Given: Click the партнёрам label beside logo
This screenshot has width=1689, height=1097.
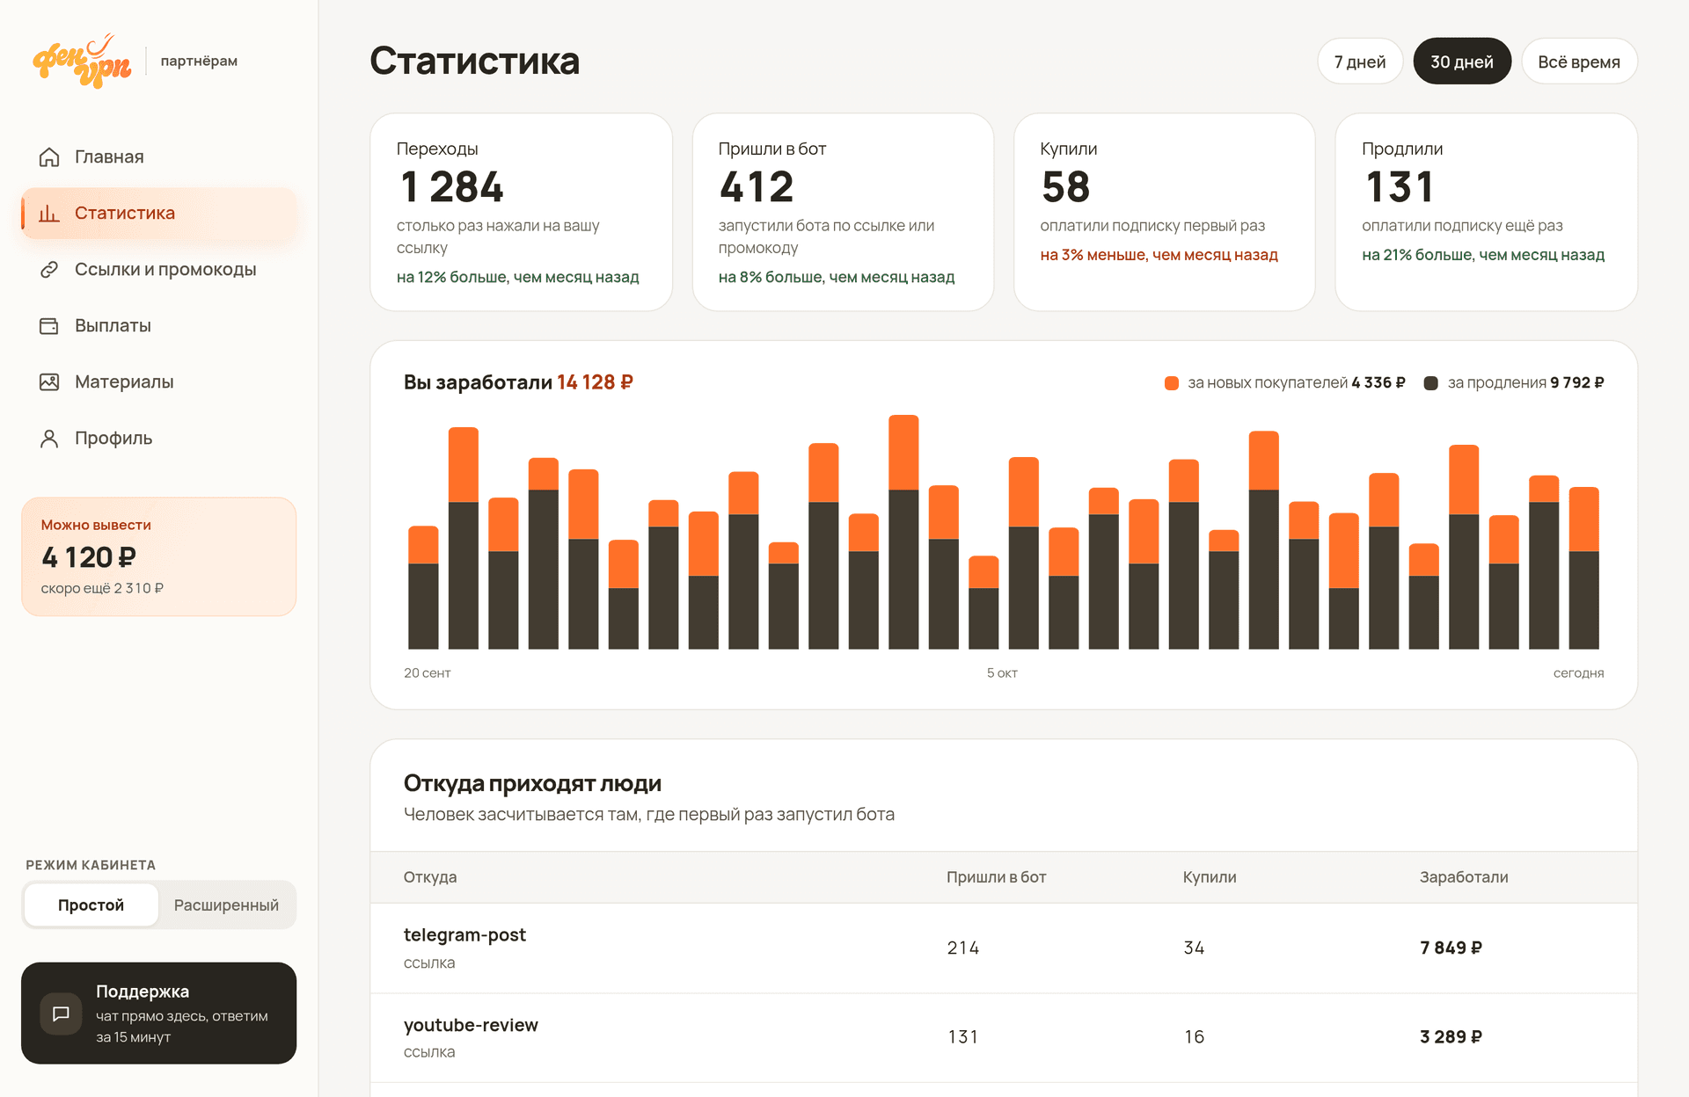Looking at the screenshot, I should coord(199,61).
